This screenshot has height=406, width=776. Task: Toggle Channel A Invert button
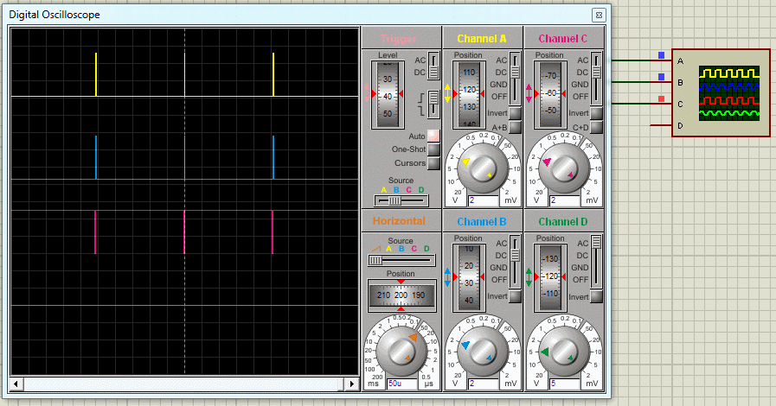point(516,113)
